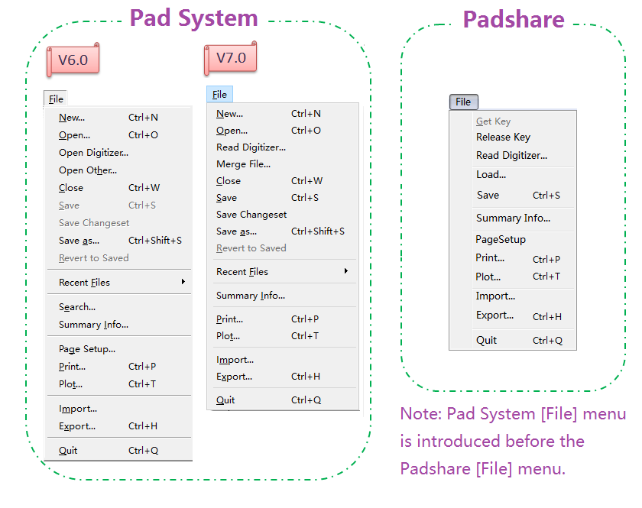Choose Search... in the V6.0 File menu
The image size is (642, 508).
77,307
